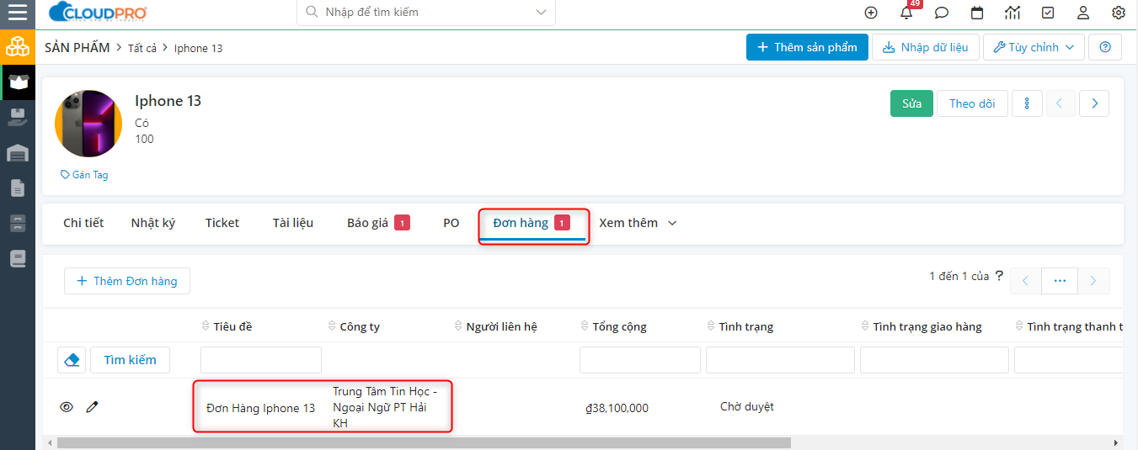Switch to the Ticket tab

click(222, 223)
